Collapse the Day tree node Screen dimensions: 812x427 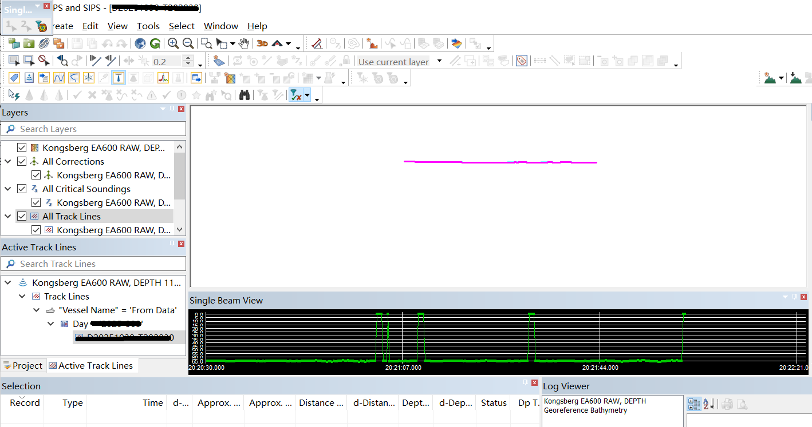pyautogui.click(x=50, y=324)
